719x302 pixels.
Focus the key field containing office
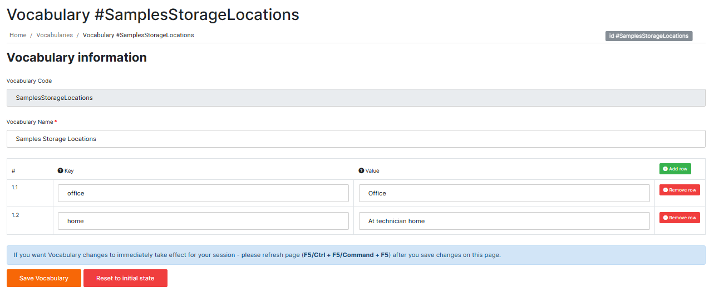pyautogui.click(x=203, y=193)
